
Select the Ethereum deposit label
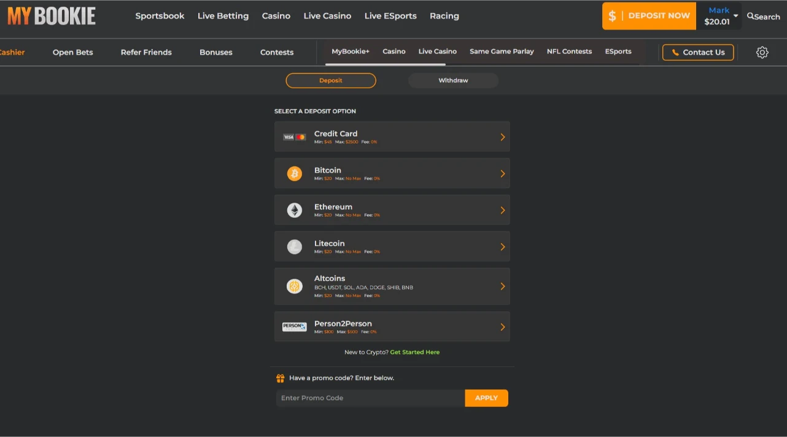tap(333, 207)
